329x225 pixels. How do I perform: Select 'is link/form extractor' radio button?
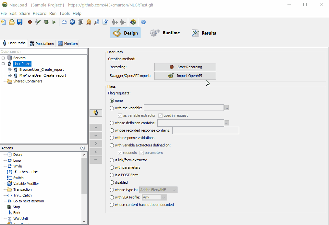tap(112, 160)
